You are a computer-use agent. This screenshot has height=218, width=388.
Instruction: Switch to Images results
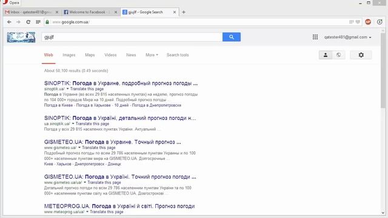[x=69, y=55]
